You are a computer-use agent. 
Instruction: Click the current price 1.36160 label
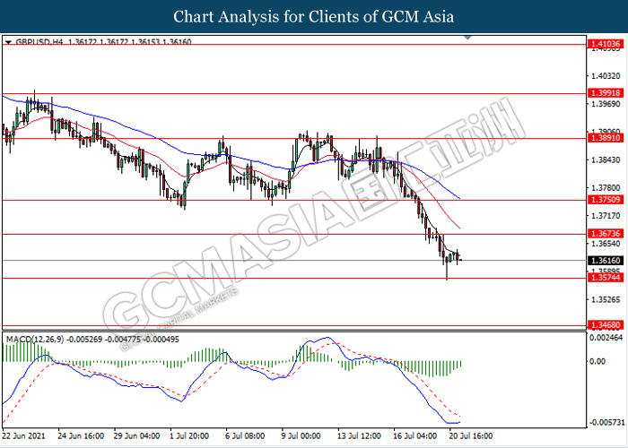(x=606, y=261)
